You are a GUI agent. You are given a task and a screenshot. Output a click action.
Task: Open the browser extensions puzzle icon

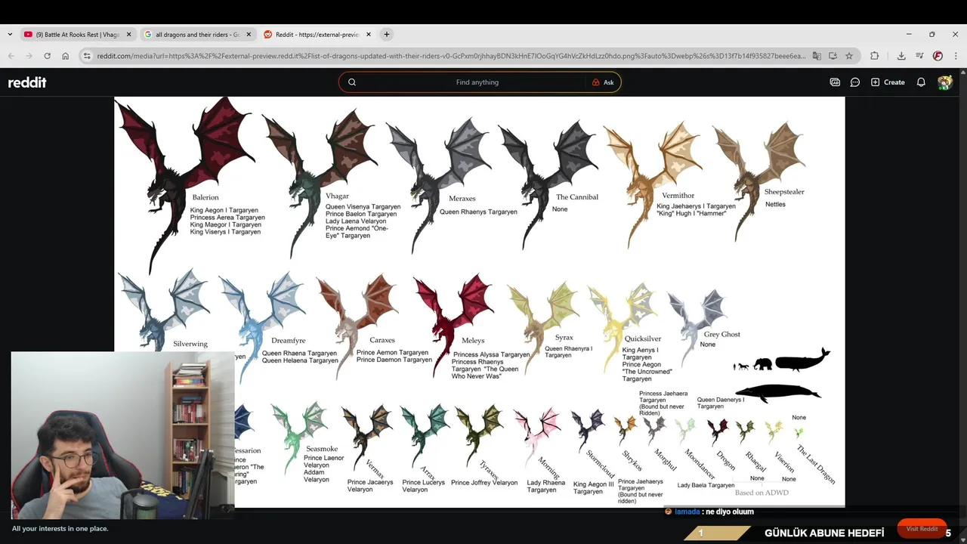tap(875, 56)
